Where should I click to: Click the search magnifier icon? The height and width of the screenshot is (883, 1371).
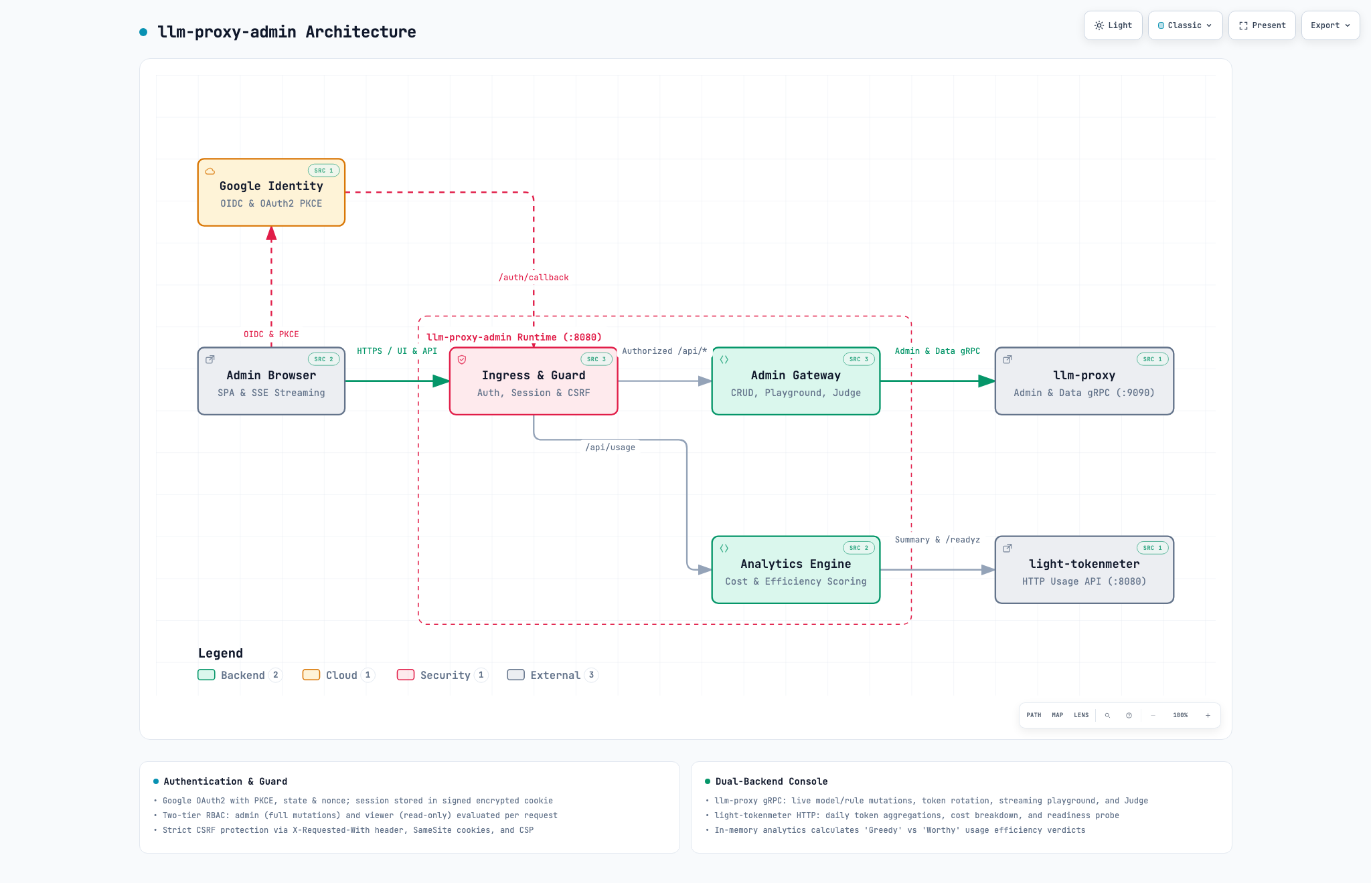pyautogui.click(x=1107, y=715)
